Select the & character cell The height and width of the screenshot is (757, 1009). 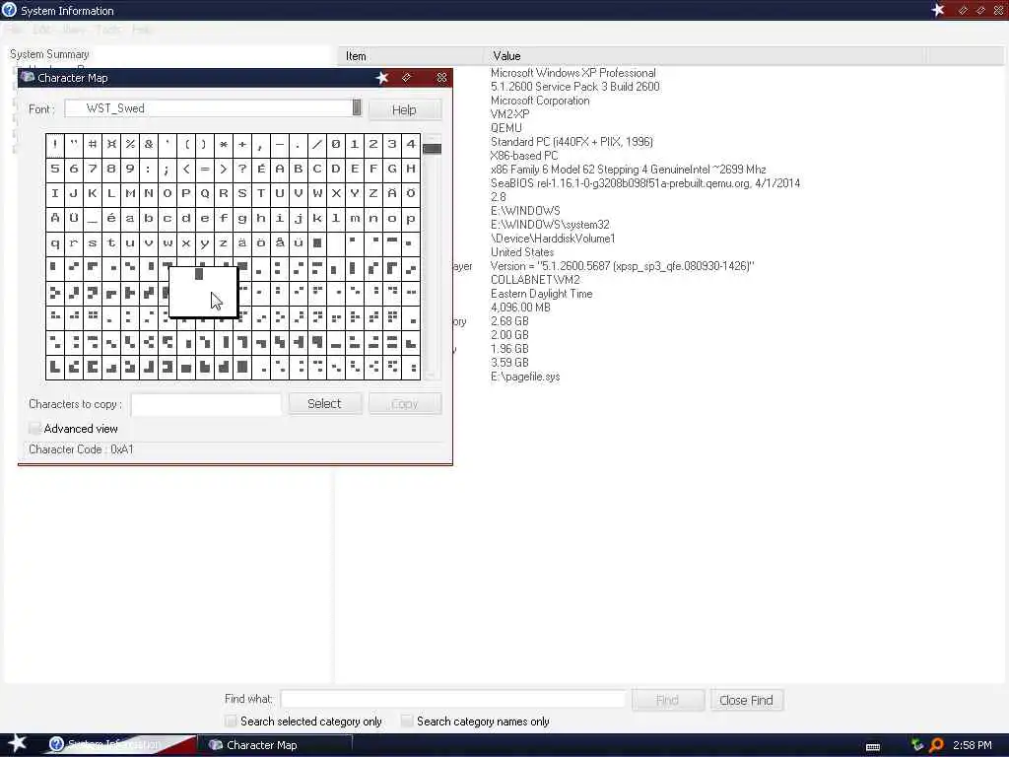click(x=149, y=144)
